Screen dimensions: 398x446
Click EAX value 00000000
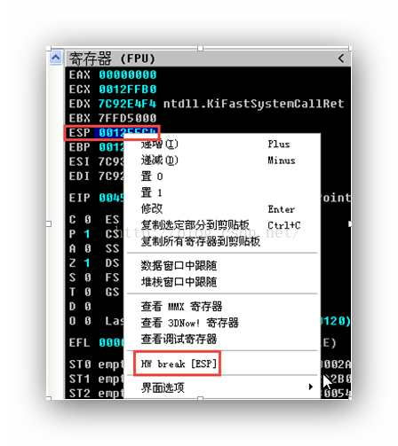pyautogui.click(x=127, y=74)
